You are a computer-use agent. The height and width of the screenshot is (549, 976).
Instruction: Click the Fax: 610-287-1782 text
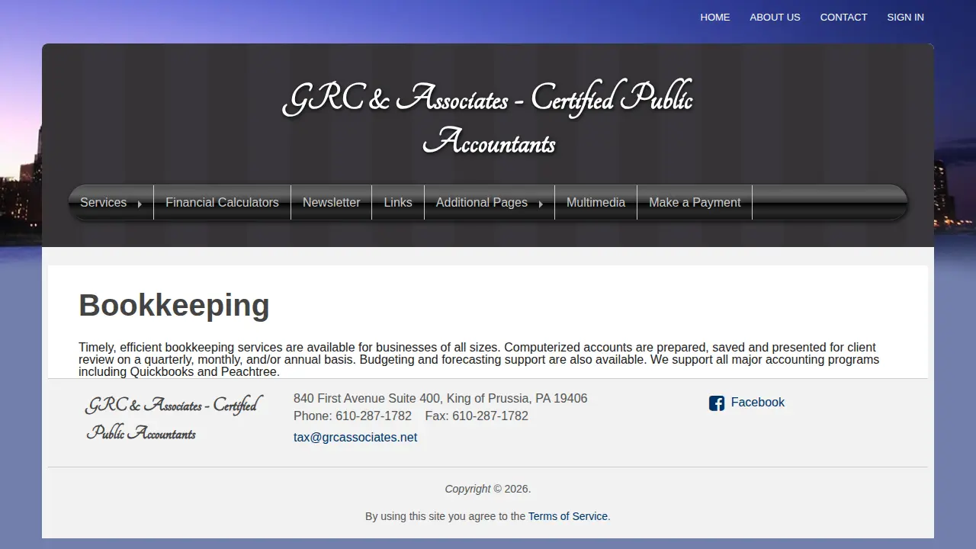click(x=477, y=416)
